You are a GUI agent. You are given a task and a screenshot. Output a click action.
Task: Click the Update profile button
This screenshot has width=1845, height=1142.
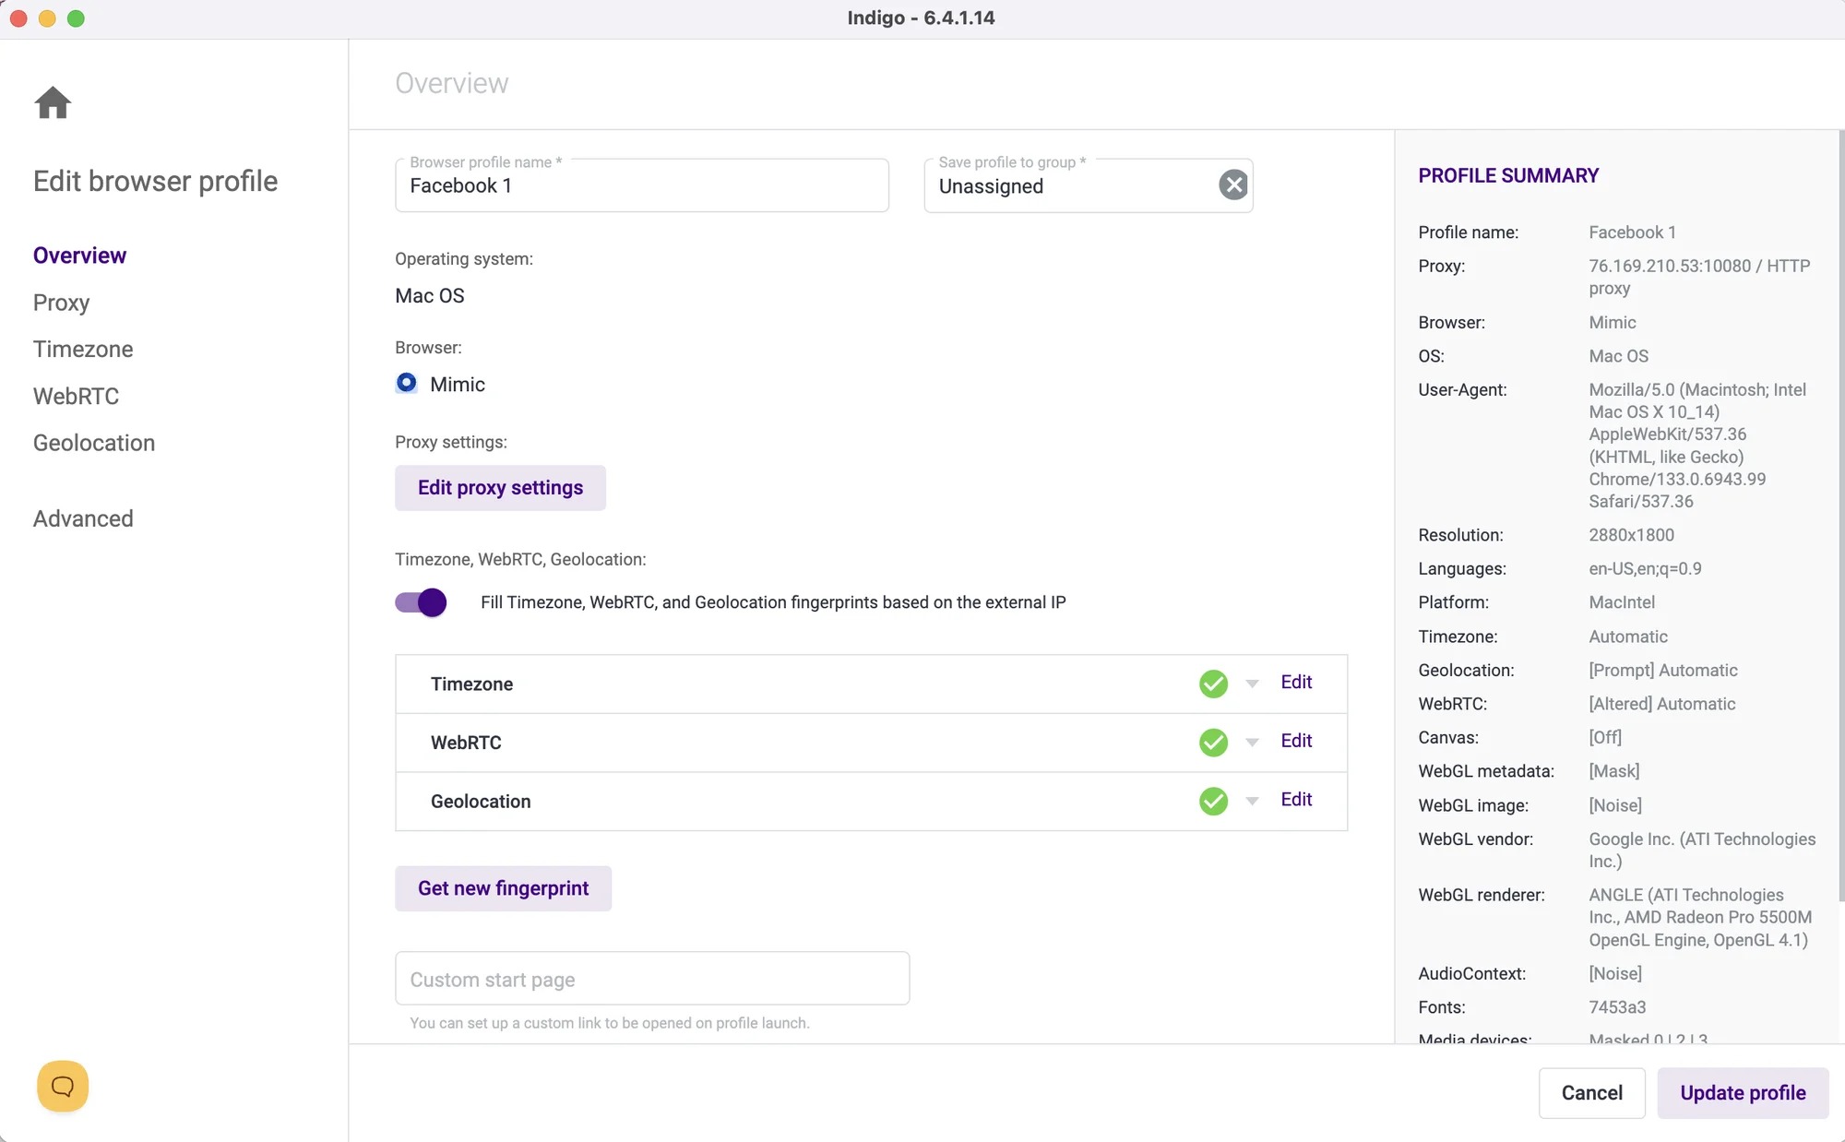pyautogui.click(x=1743, y=1093)
